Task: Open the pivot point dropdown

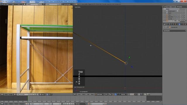Action: tap(110, 94)
